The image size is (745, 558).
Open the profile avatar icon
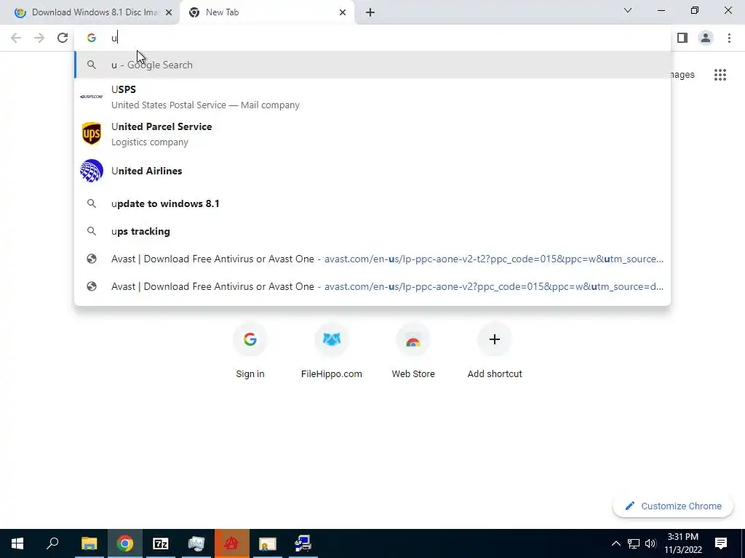(x=706, y=38)
